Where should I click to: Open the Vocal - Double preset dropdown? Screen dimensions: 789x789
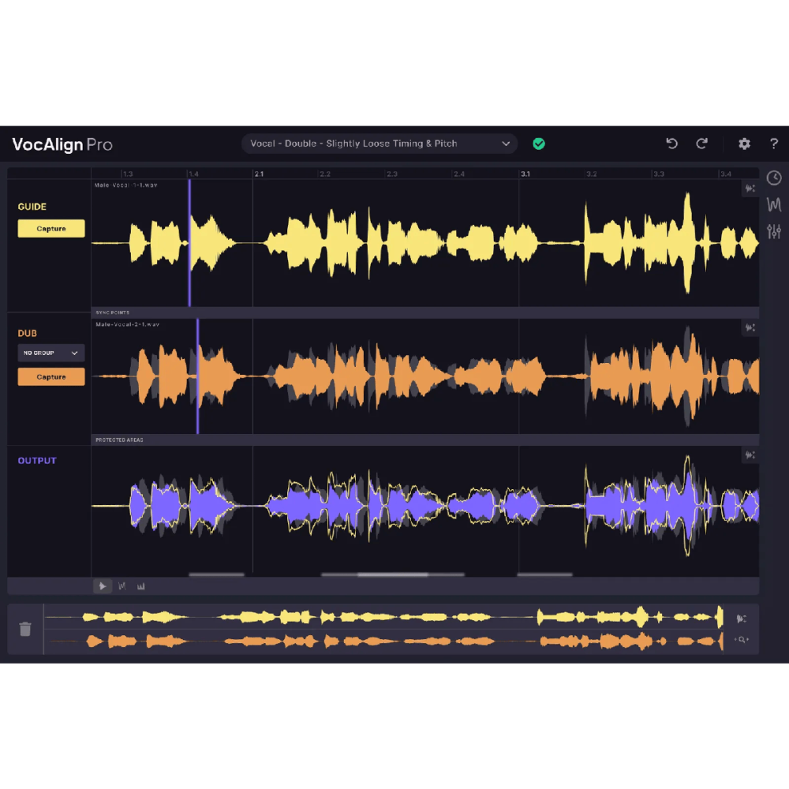click(379, 144)
